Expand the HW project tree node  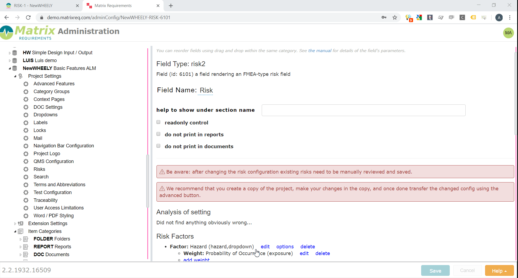click(x=10, y=53)
